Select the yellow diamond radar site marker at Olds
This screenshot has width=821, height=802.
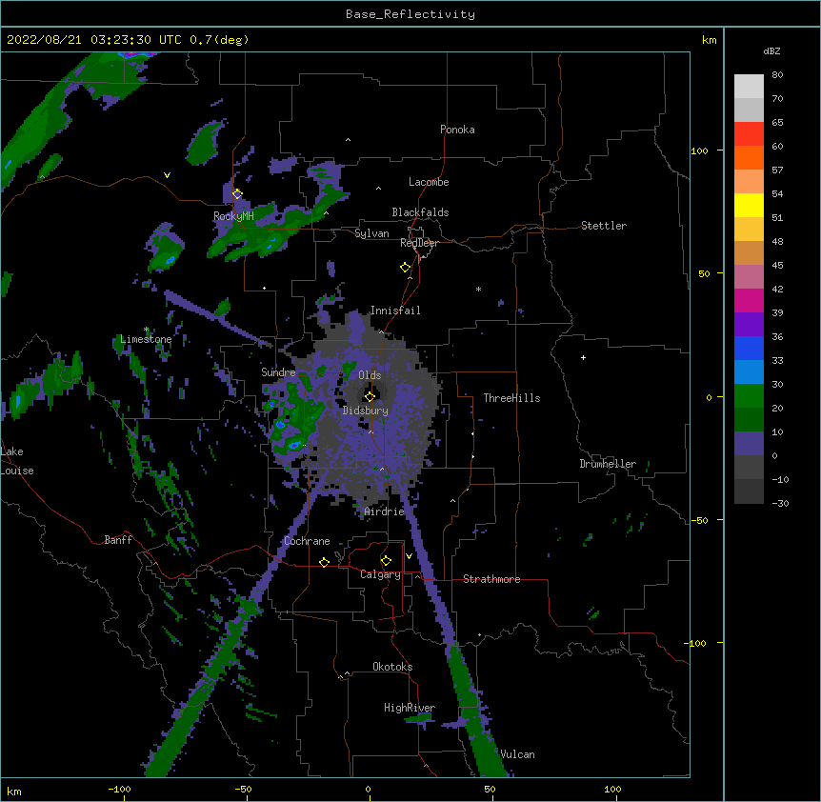[x=370, y=396]
